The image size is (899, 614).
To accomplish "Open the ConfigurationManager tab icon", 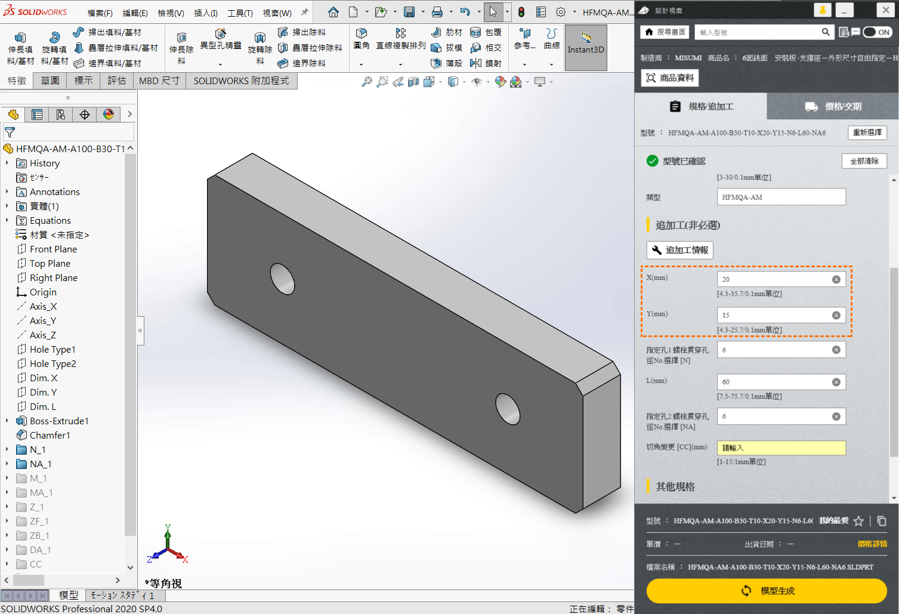I will pyautogui.click(x=61, y=115).
